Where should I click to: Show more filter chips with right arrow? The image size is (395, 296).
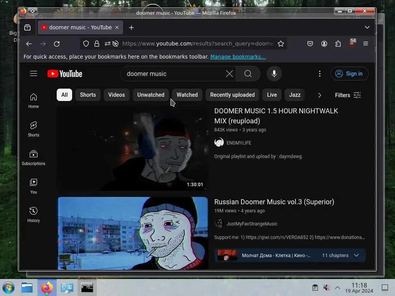click(320, 95)
